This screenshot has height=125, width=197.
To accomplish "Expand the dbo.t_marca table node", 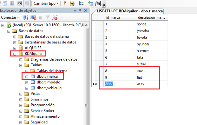I will click(x=27, y=77).
